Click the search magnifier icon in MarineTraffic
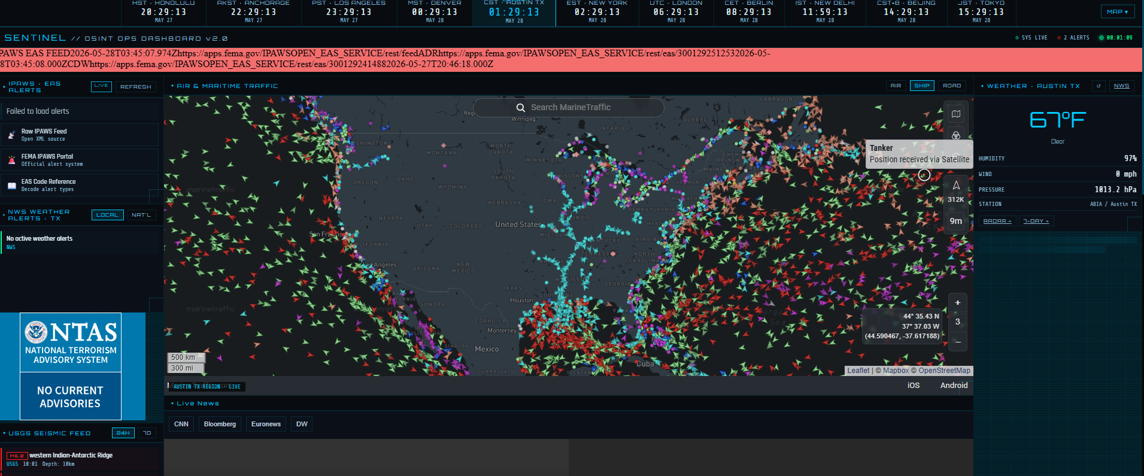1144x476 pixels. click(520, 108)
